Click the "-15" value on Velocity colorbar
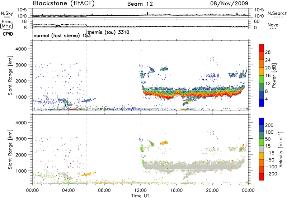 270,153
